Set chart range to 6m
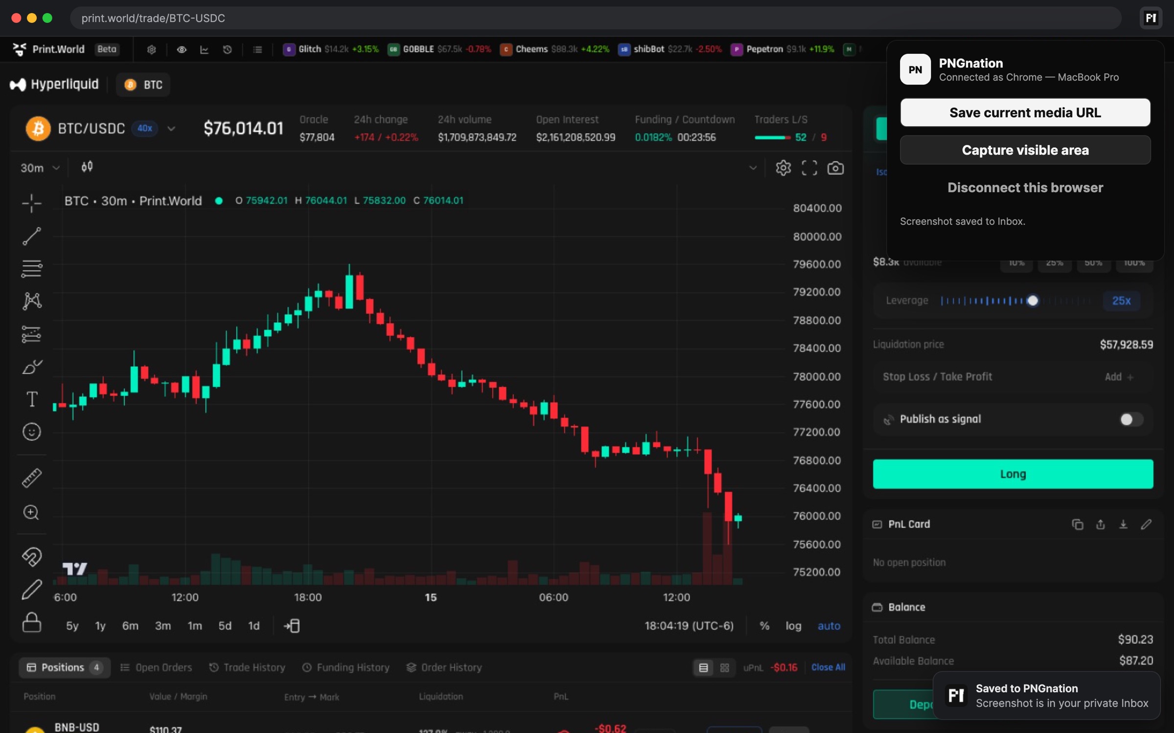The height and width of the screenshot is (733, 1174). click(130, 626)
